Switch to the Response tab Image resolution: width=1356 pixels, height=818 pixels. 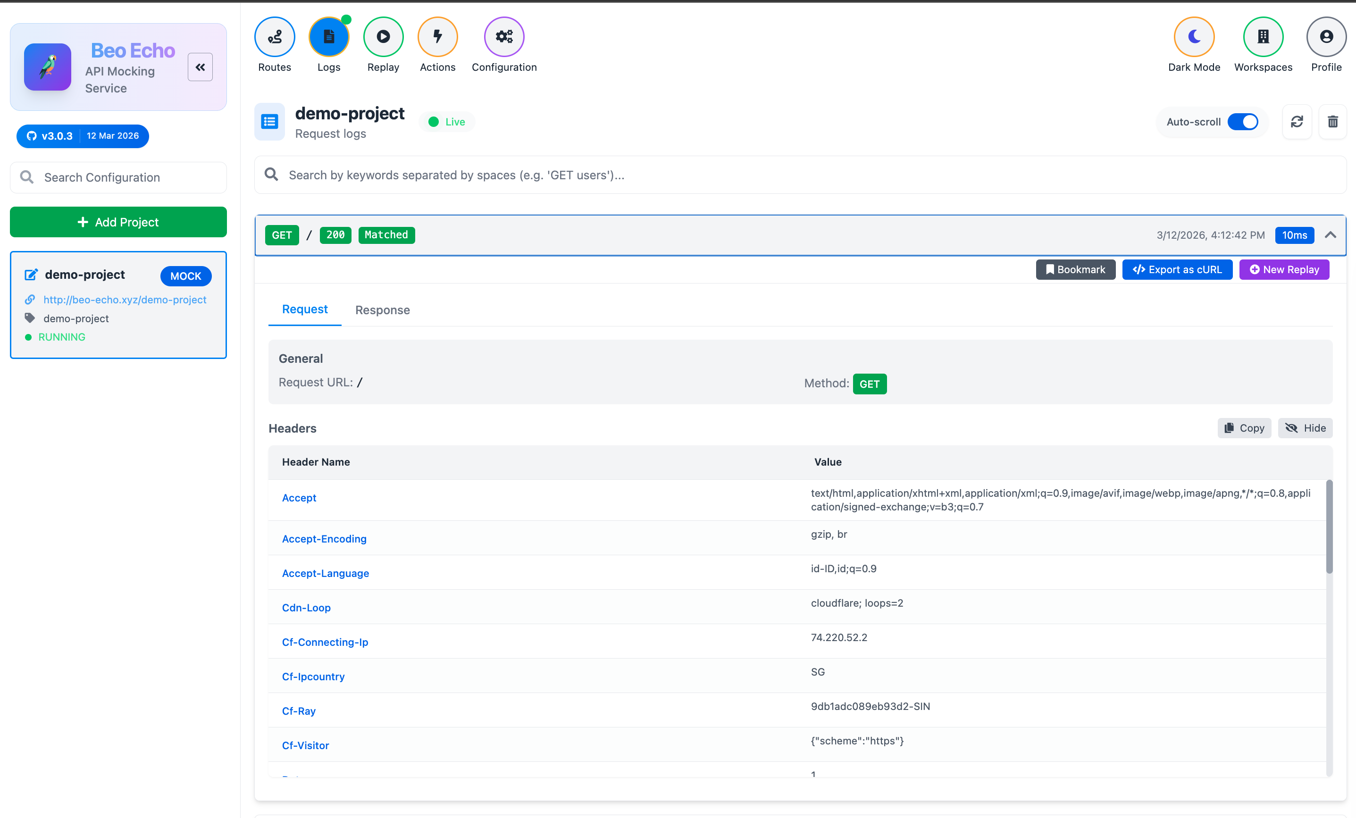coord(383,310)
